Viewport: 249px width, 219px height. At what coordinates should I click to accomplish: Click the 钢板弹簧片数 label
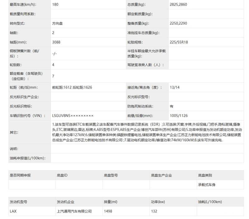(x=24, y=53)
